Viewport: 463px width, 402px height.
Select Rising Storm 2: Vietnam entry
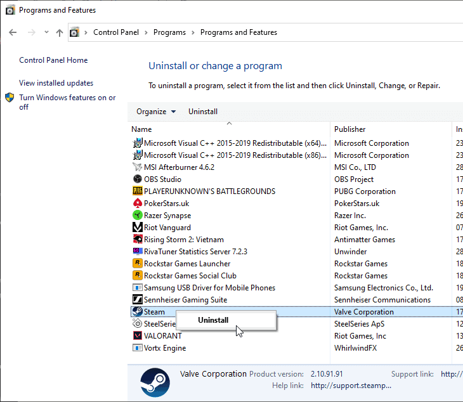[184, 240]
